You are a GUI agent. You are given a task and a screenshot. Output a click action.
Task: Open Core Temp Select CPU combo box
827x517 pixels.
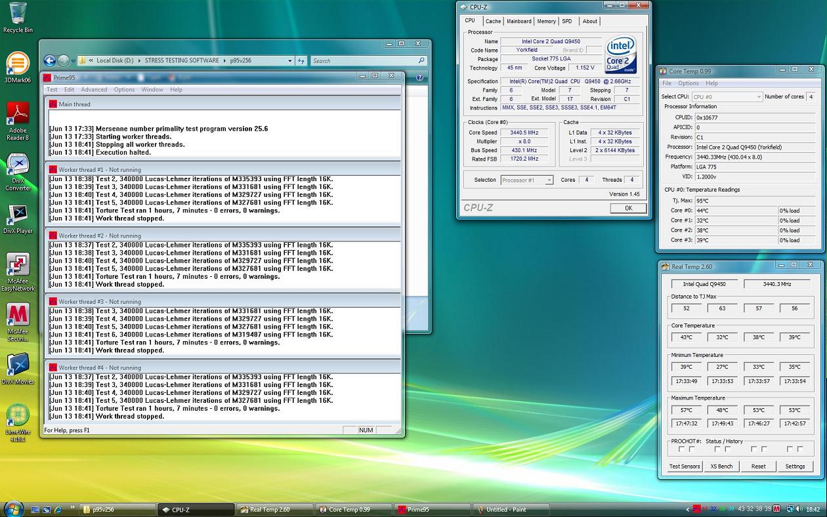click(x=727, y=96)
